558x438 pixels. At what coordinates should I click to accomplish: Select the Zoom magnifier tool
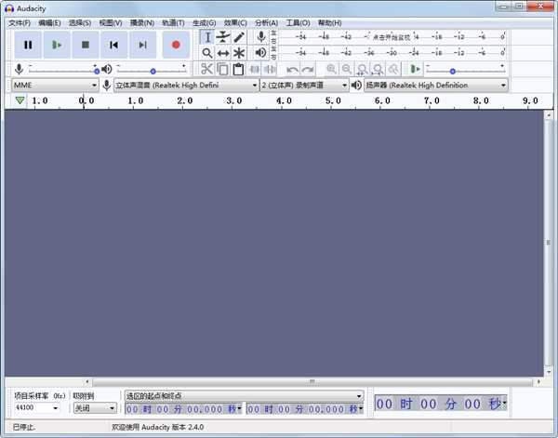point(207,53)
